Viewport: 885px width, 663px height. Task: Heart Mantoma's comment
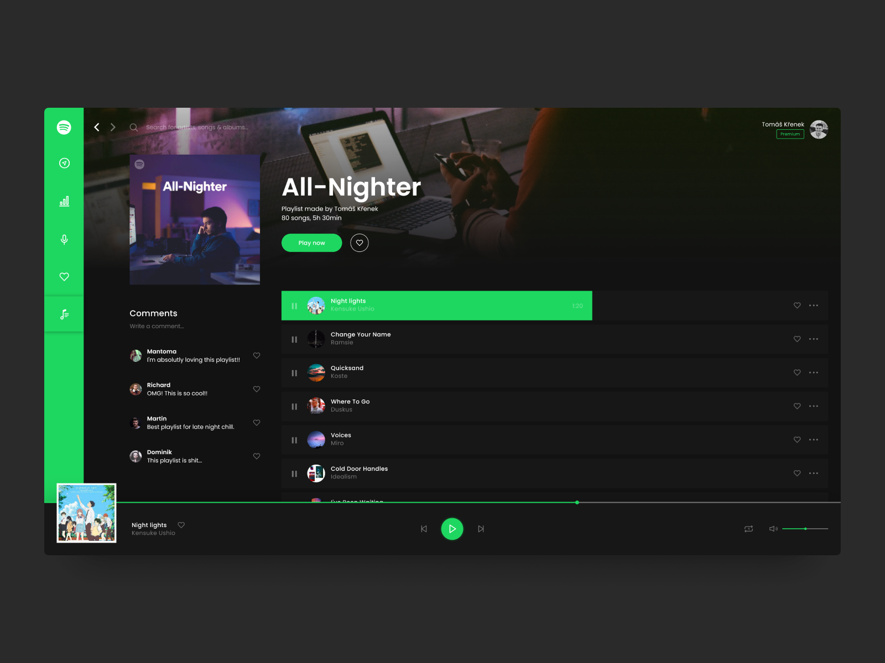pyautogui.click(x=257, y=356)
